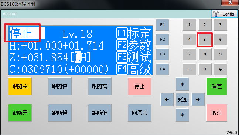
Task: Click the backspace arrow on keypad
Action: pos(221,69)
